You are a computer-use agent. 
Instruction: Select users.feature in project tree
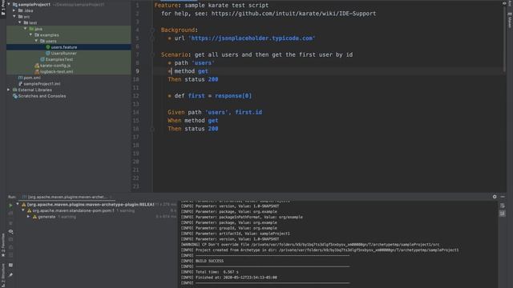point(64,47)
